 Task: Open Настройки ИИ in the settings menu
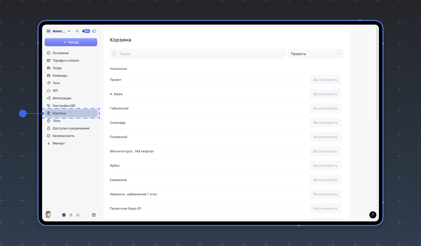coord(64,106)
